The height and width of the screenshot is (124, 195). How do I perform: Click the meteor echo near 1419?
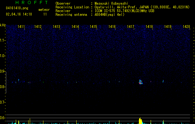163,81
